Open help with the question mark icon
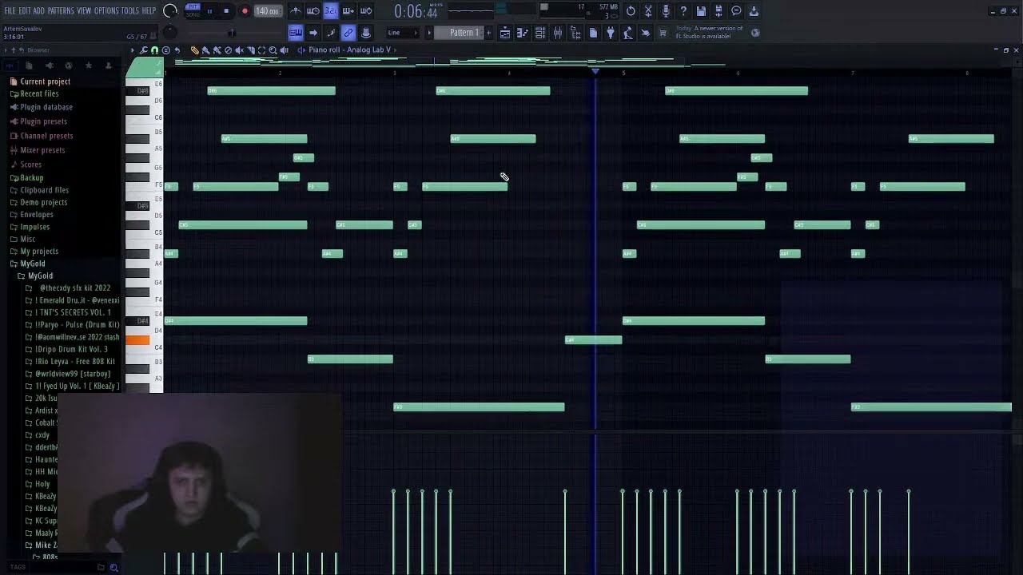1023x575 pixels. click(x=683, y=11)
